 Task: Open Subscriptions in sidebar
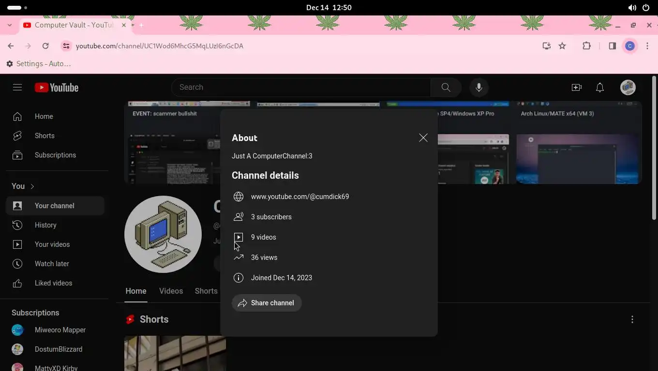tap(55, 155)
